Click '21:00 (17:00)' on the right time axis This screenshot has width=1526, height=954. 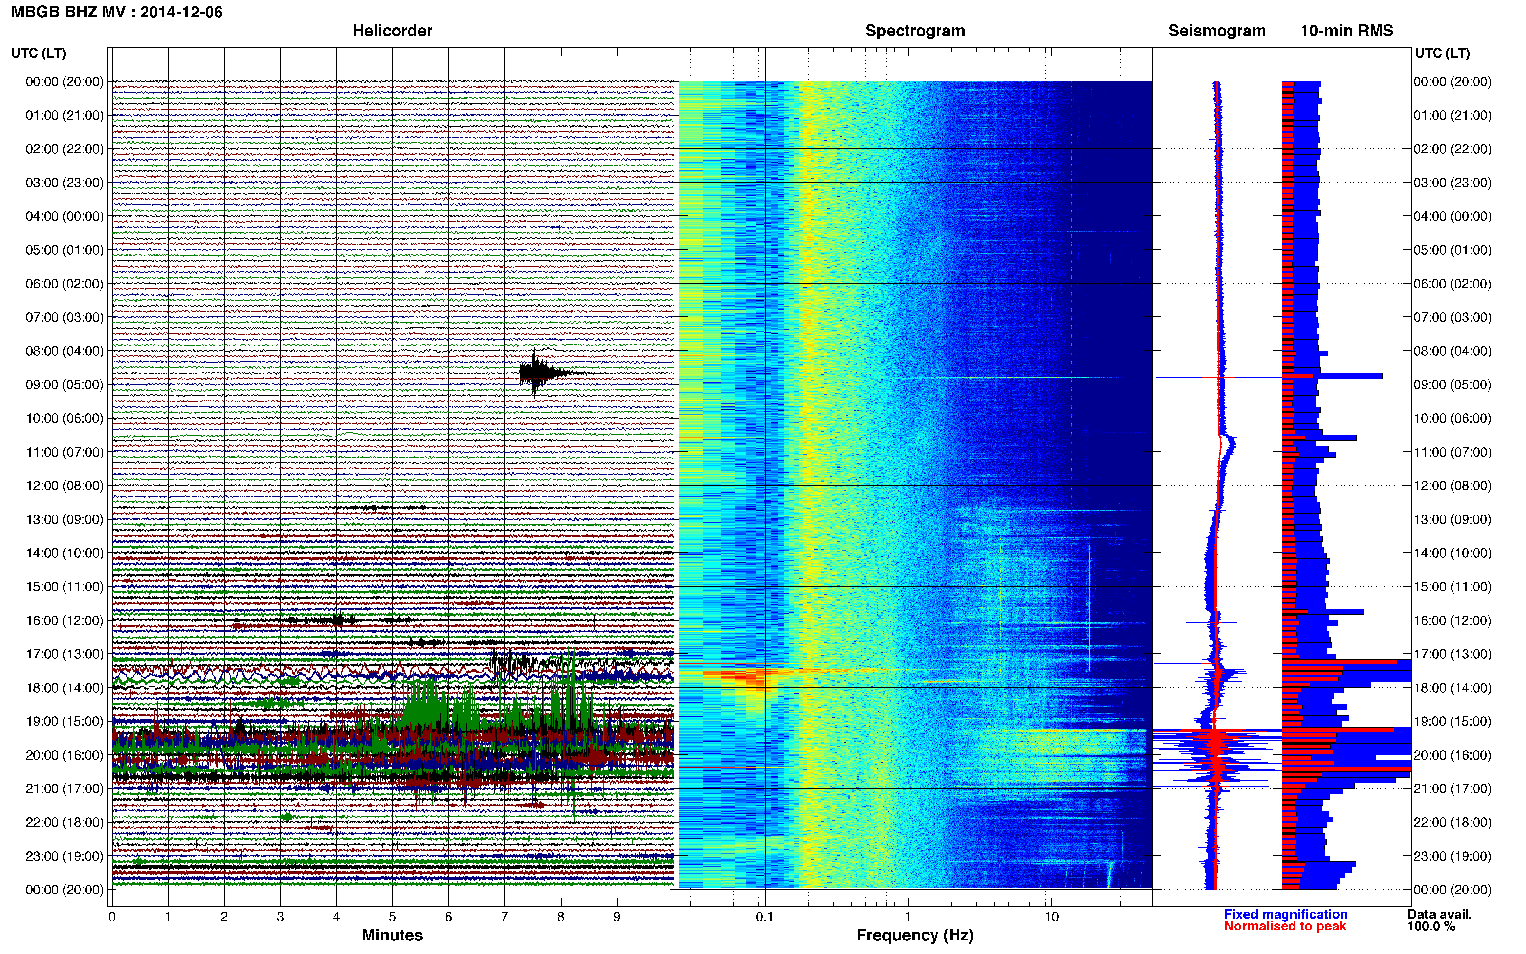[1452, 789]
